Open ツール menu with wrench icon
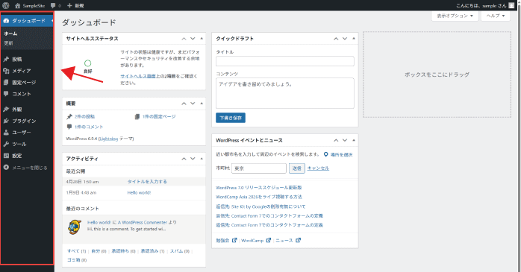Viewport: 521px width, 272px height. coord(27,145)
